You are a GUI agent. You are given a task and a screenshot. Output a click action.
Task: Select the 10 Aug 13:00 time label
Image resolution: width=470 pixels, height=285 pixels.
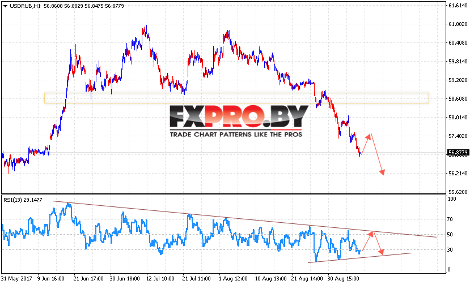coord(270,279)
